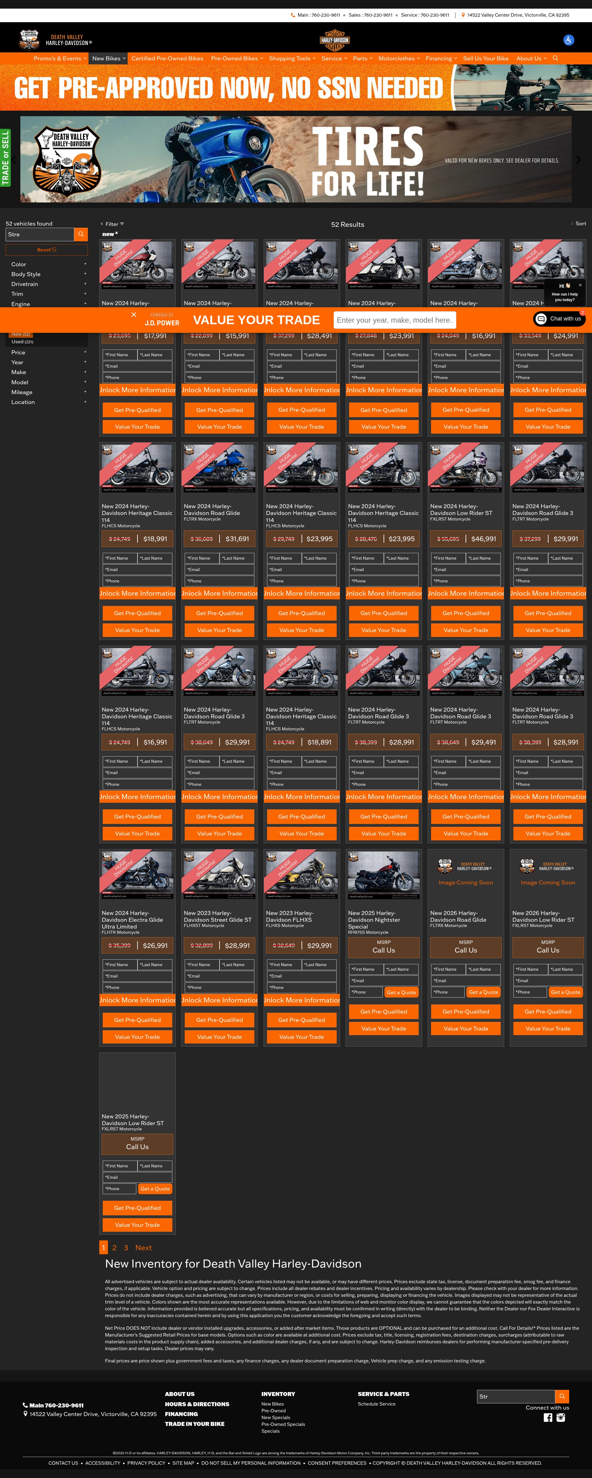
Task: Select the Used (221) condition filter
Action: coord(23,342)
